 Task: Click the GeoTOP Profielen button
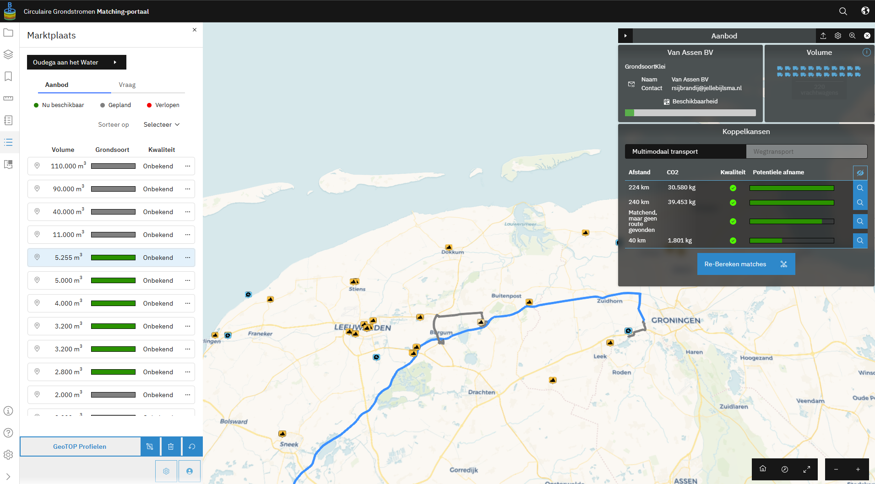tap(80, 446)
